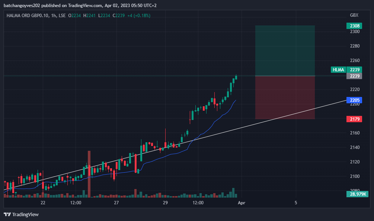
Task: Click the 2308 take-profit price label
Action: point(354,26)
